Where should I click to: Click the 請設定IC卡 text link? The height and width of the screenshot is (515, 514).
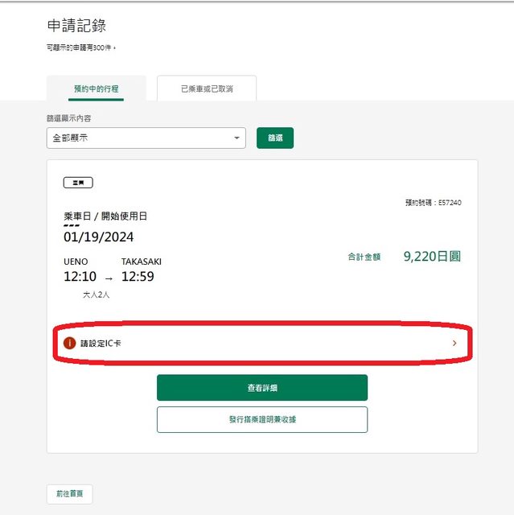(101, 344)
